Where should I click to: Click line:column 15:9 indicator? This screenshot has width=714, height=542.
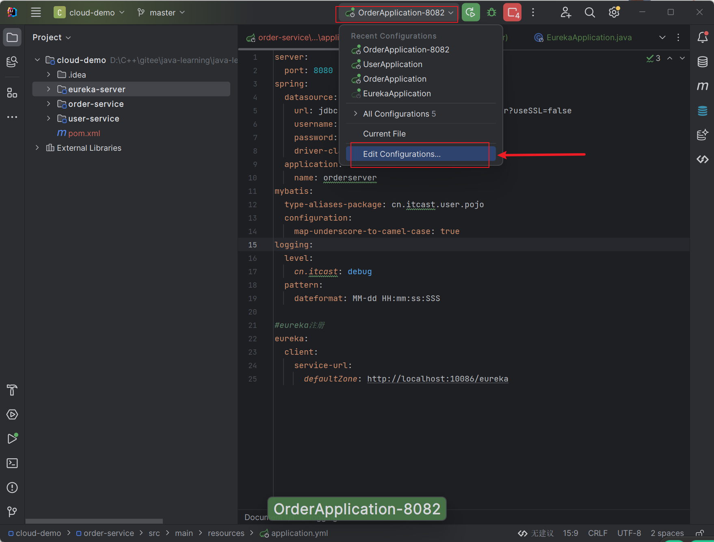[571, 533]
